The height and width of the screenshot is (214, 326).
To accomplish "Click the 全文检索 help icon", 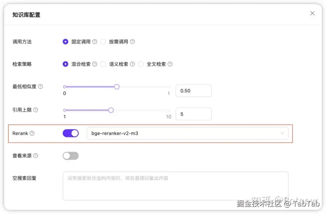I will tap(170, 64).
